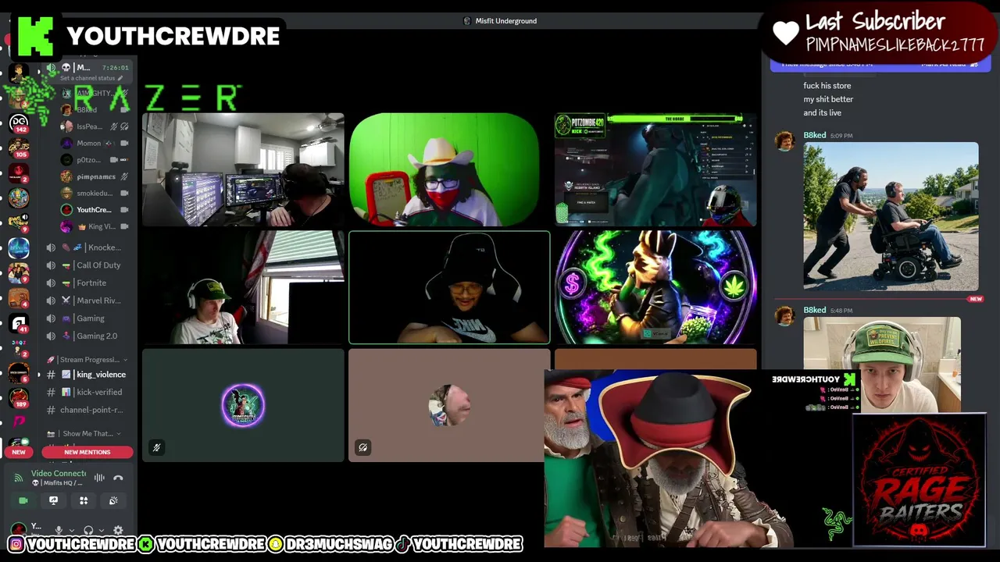Viewport: 1000px width, 562px height.
Task: Open the DC server with 142 badge
Action: coord(19,123)
